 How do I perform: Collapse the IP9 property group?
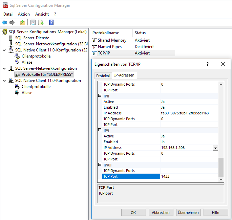pyautogui.click(x=100, y=130)
